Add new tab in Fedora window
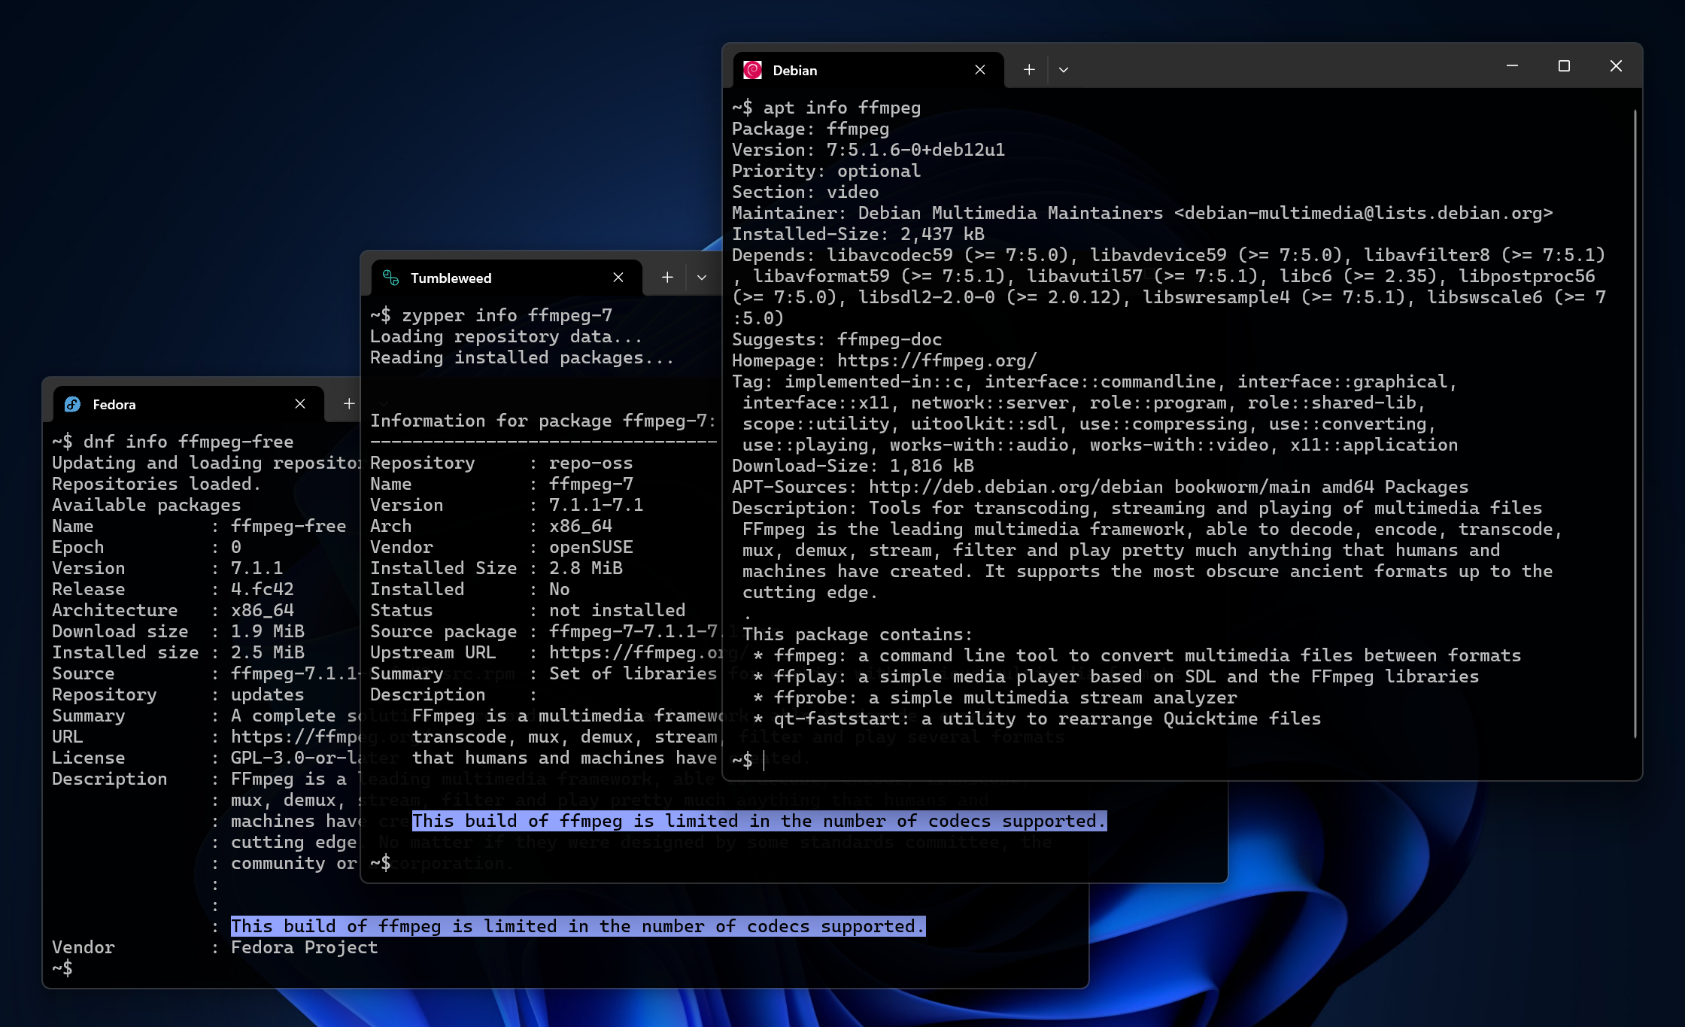 349,404
